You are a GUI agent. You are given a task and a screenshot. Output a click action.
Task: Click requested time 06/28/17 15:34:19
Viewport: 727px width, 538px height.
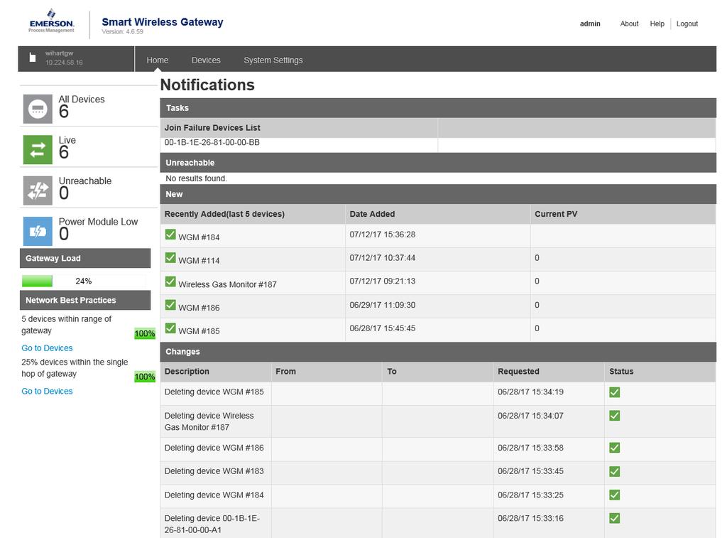(x=531, y=392)
